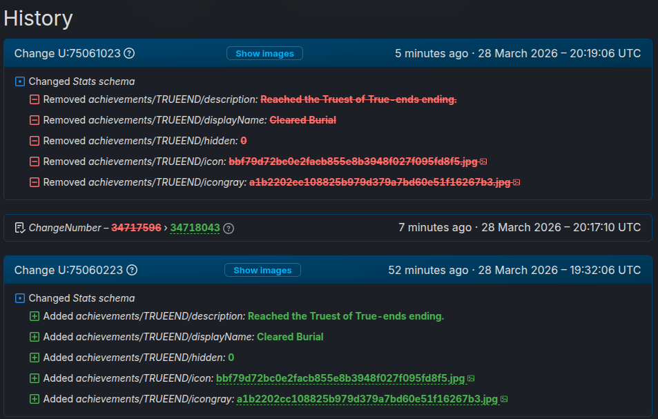
Task: Click help icon next to Change U:75060223
Action: point(132,270)
